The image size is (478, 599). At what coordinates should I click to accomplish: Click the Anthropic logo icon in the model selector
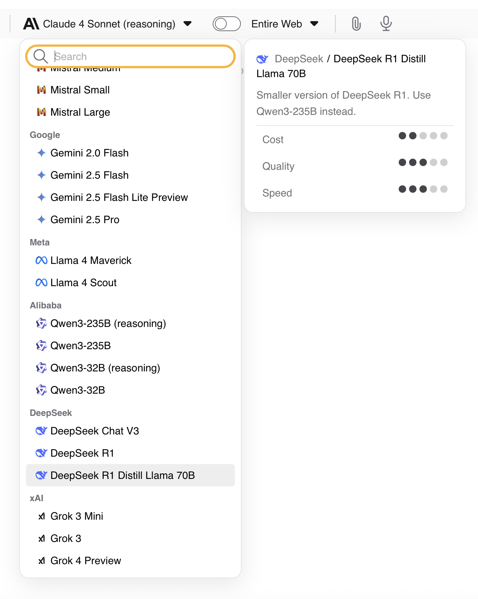[31, 24]
